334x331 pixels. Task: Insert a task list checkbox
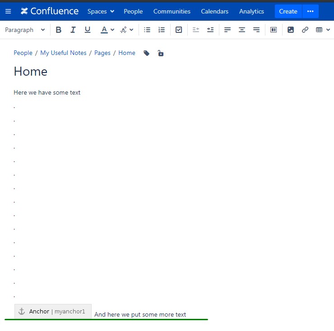tap(179, 30)
